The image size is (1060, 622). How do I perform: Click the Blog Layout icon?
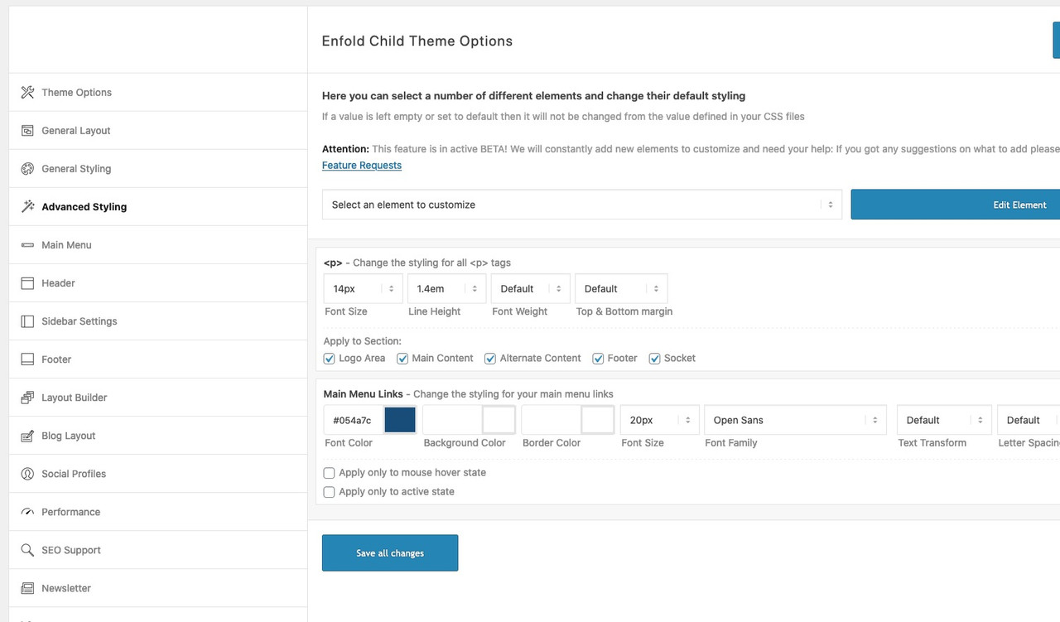coord(27,435)
